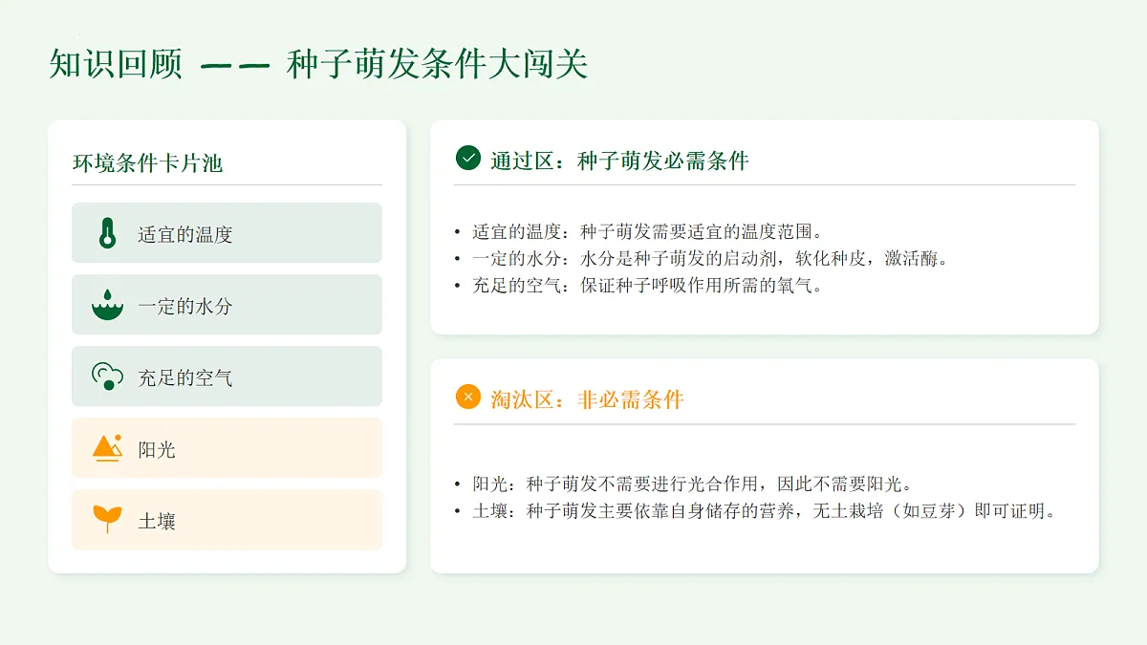The width and height of the screenshot is (1147, 645).
Task: Select the 适宜的温度 card
Action: pyautogui.click(x=227, y=232)
